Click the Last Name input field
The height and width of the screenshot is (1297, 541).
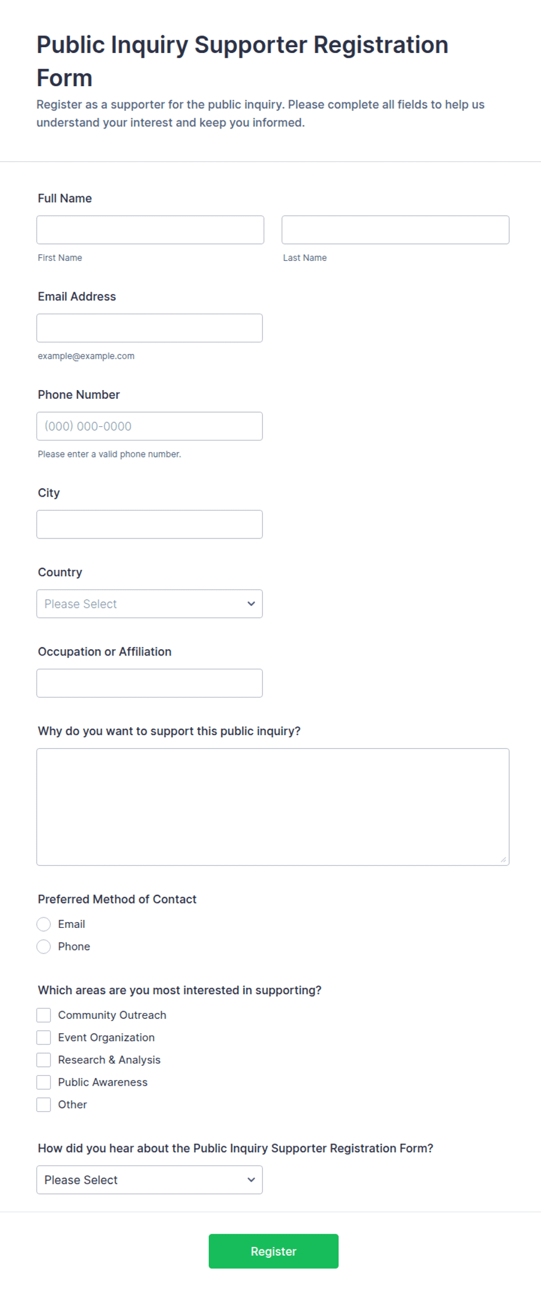pos(396,230)
